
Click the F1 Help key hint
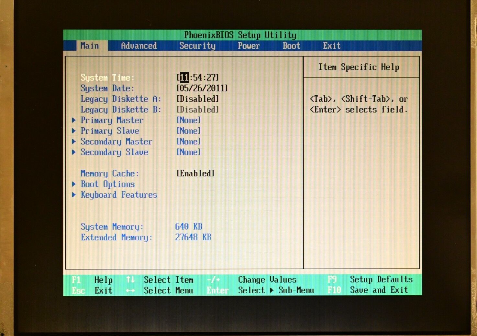pos(92,280)
